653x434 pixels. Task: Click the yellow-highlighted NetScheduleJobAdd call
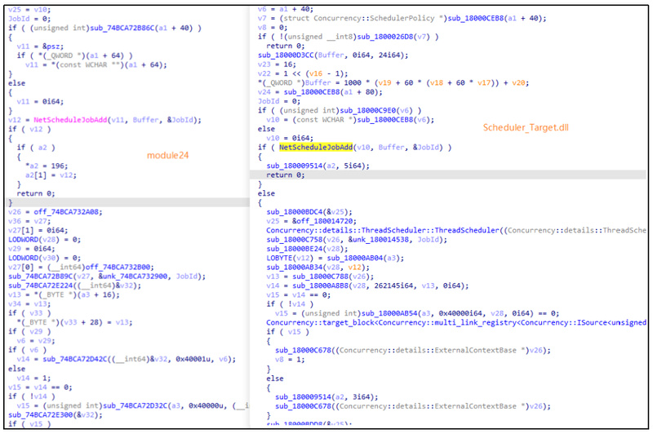315,148
